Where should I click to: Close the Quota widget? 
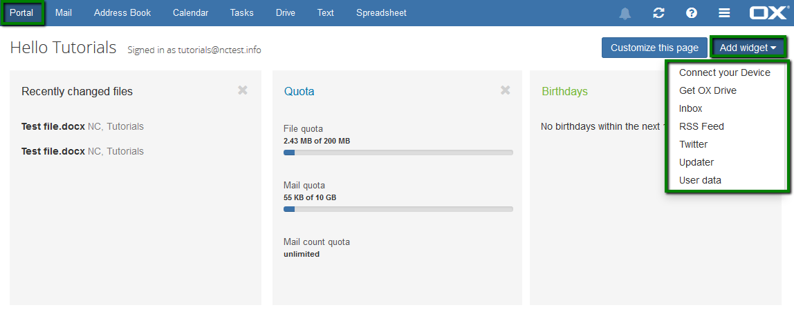[505, 90]
